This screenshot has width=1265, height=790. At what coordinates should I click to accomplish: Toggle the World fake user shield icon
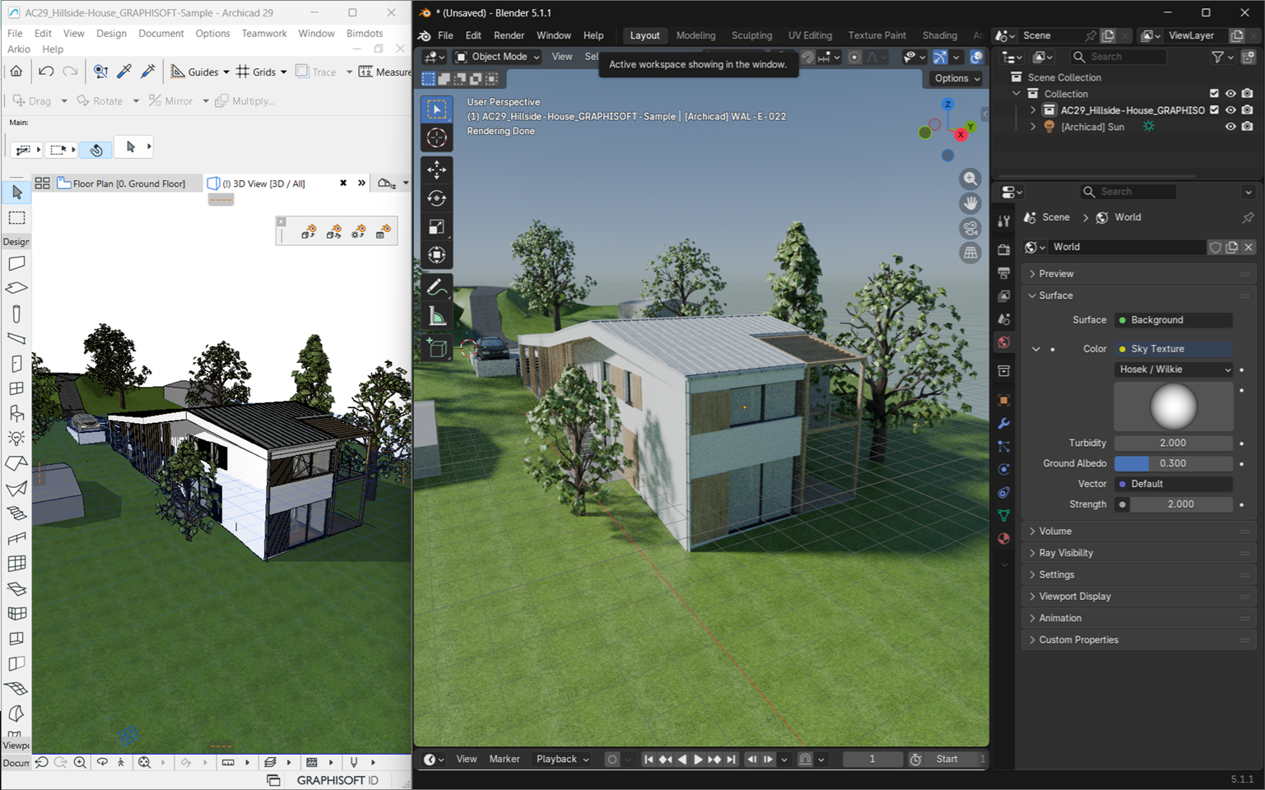click(x=1216, y=247)
